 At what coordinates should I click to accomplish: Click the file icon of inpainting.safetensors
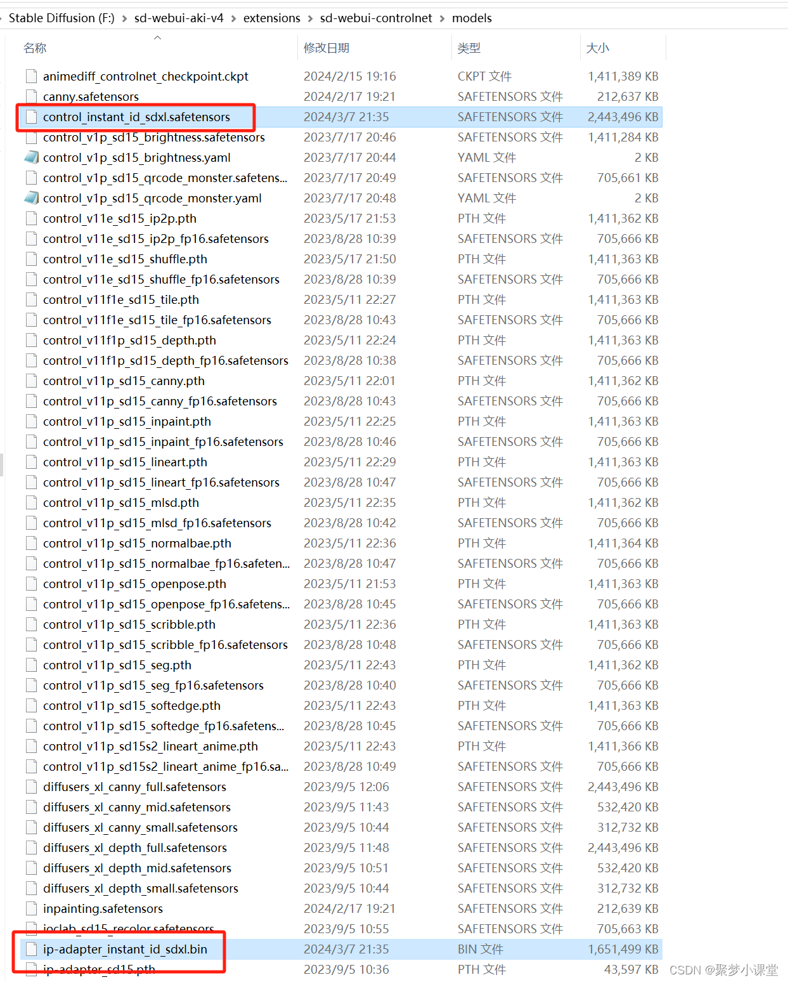pos(31,908)
